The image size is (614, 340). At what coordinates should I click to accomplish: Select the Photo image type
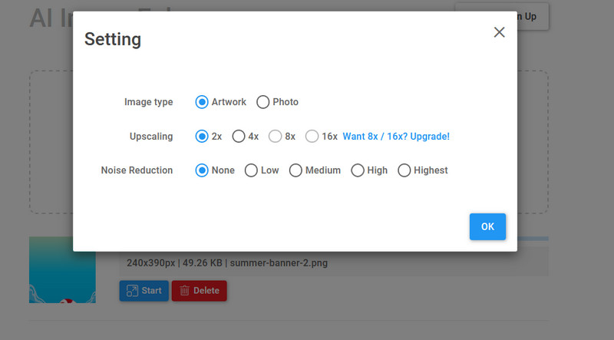(263, 102)
